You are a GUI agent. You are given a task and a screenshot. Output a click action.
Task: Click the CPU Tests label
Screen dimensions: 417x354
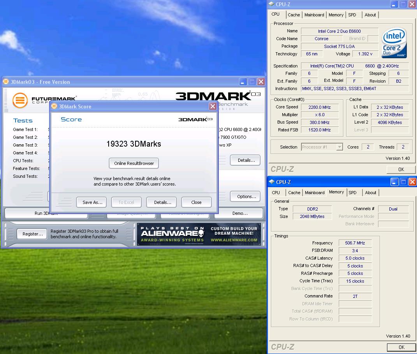click(x=23, y=161)
